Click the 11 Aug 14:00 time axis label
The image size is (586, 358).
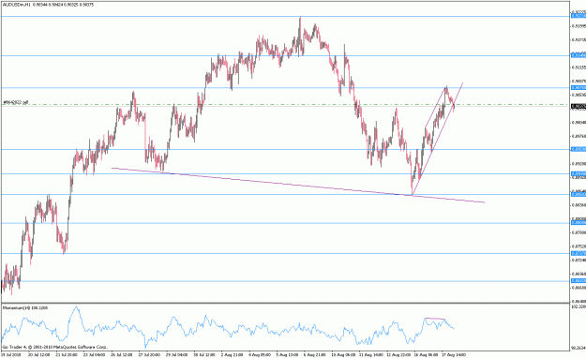coord(370,354)
